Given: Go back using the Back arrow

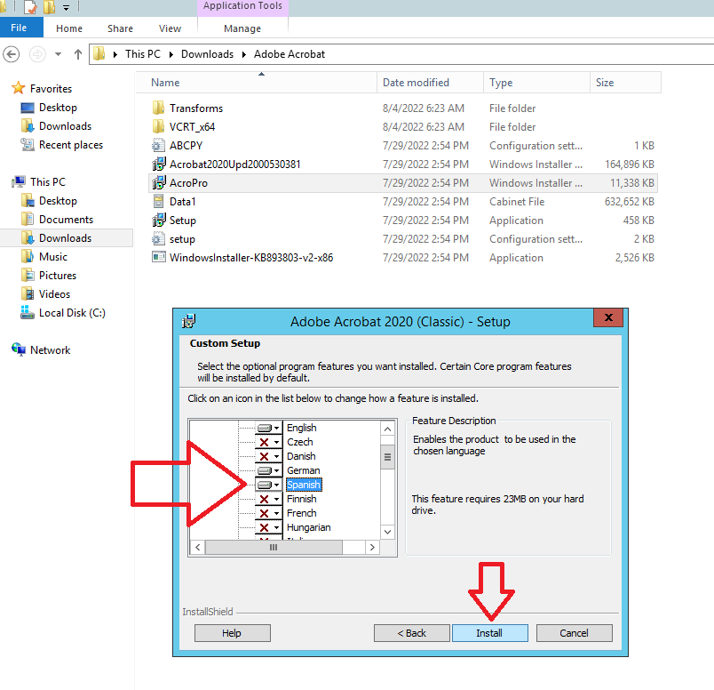Looking at the screenshot, I should coord(12,54).
